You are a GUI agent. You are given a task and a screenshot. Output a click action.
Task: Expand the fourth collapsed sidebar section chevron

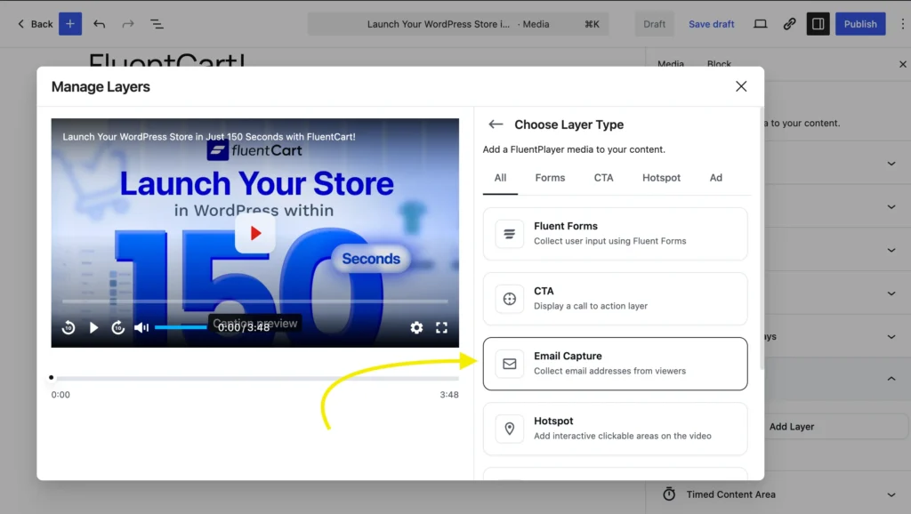pyautogui.click(x=891, y=293)
